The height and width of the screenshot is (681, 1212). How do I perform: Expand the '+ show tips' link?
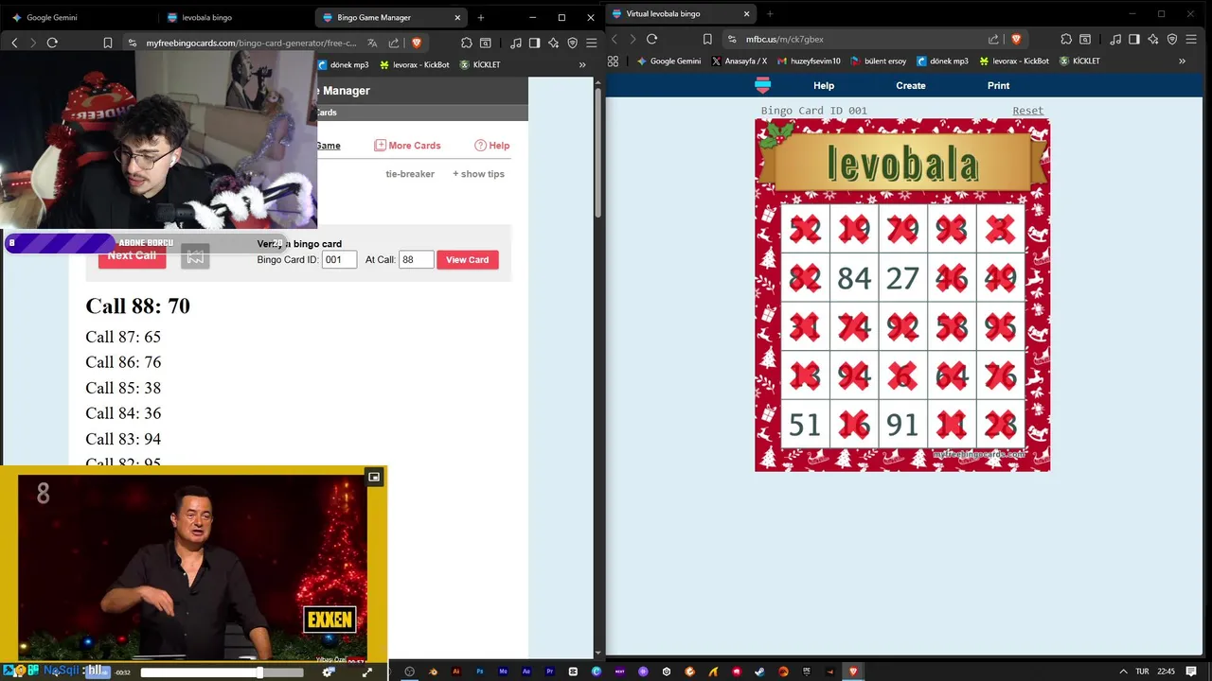click(478, 174)
